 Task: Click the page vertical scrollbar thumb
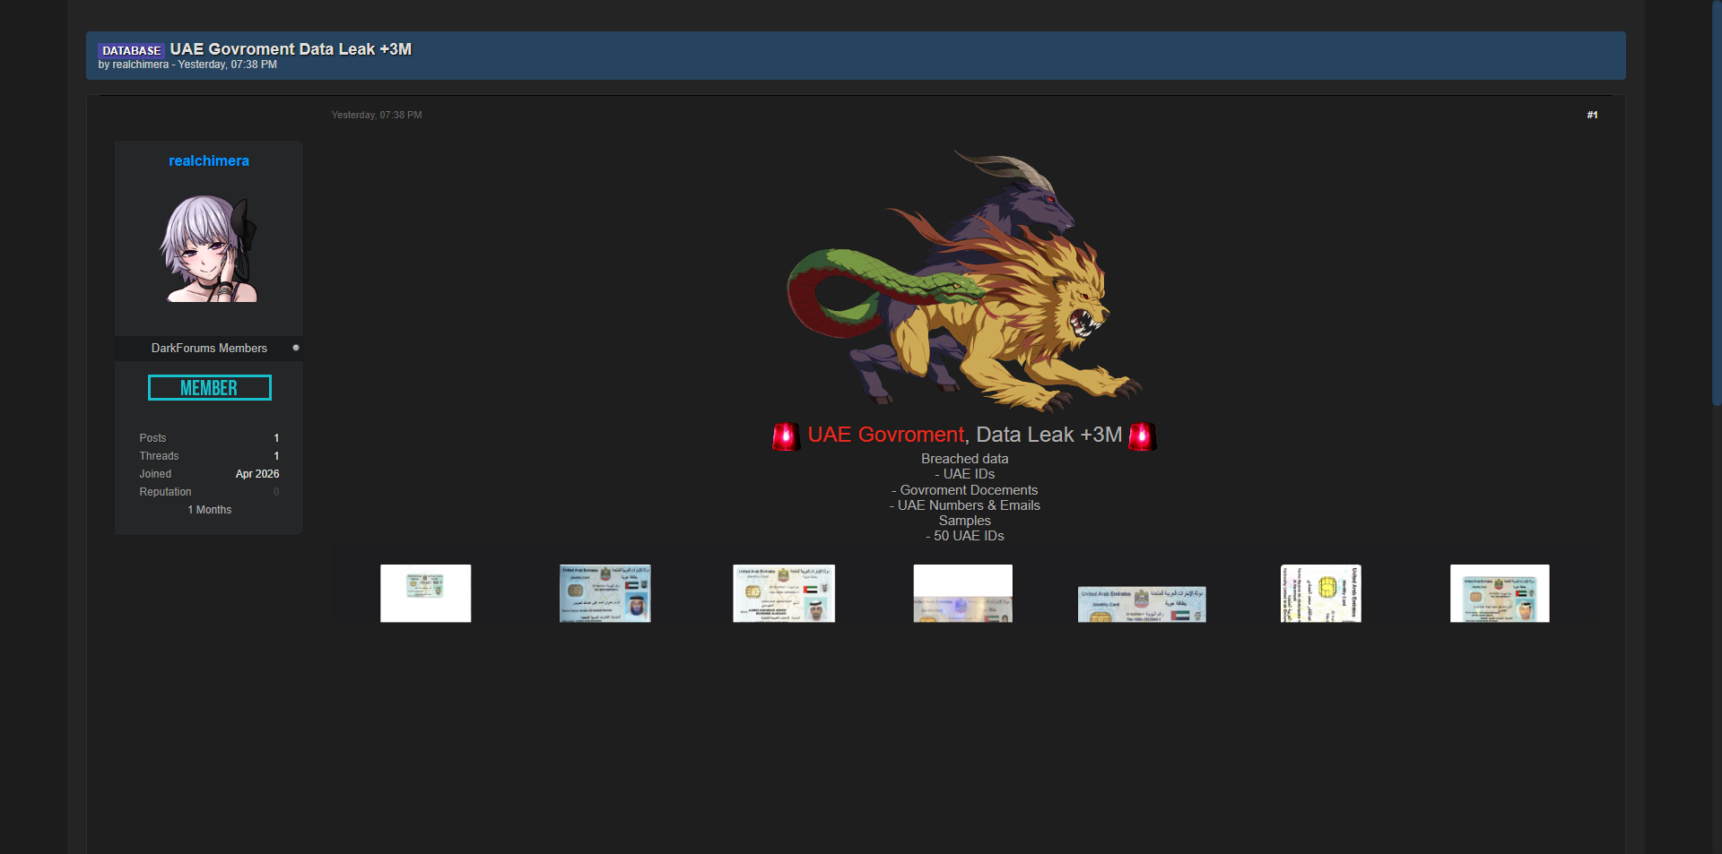click(1717, 203)
